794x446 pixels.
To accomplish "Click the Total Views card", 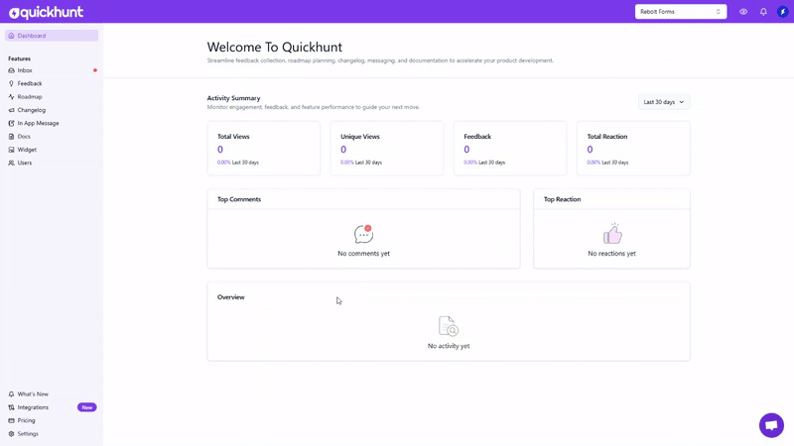I will [264, 148].
